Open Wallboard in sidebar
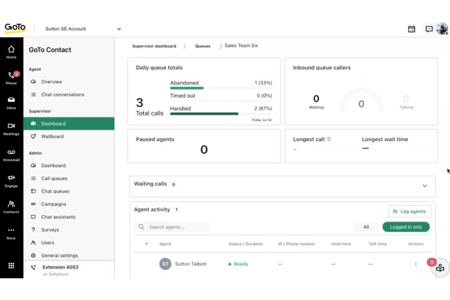 coord(69,136)
